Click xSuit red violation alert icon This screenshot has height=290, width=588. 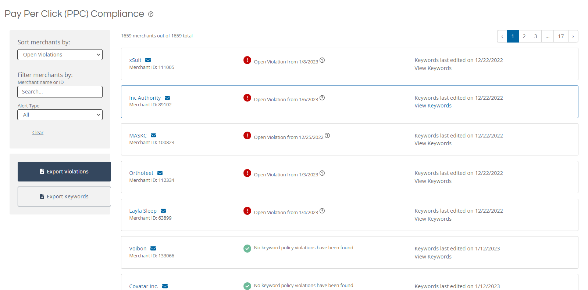[x=247, y=60]
